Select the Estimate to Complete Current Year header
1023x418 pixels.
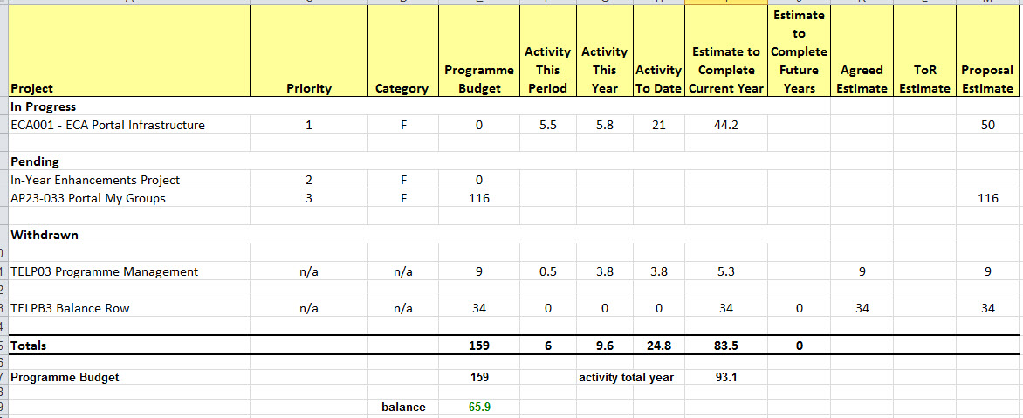coord(726,70)
